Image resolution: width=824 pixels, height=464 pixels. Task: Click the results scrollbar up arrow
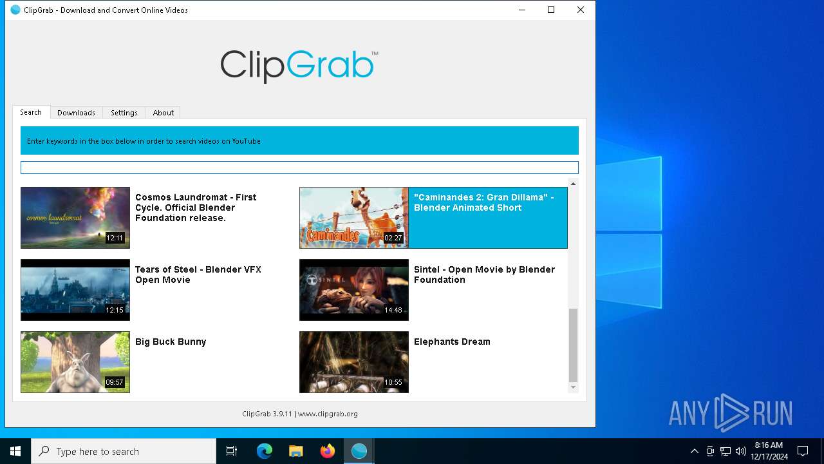click(573, 184)
